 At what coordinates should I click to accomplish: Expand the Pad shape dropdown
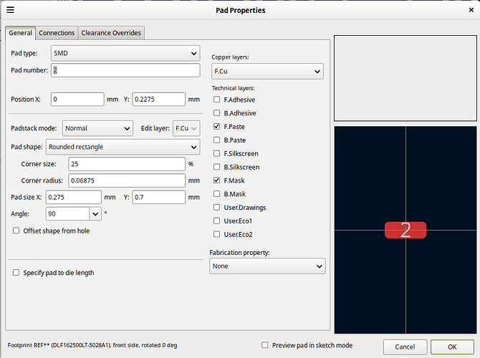click(x=122, y=147)
